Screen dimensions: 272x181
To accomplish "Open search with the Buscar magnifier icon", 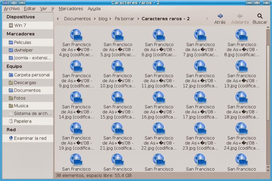I will 260,16.
